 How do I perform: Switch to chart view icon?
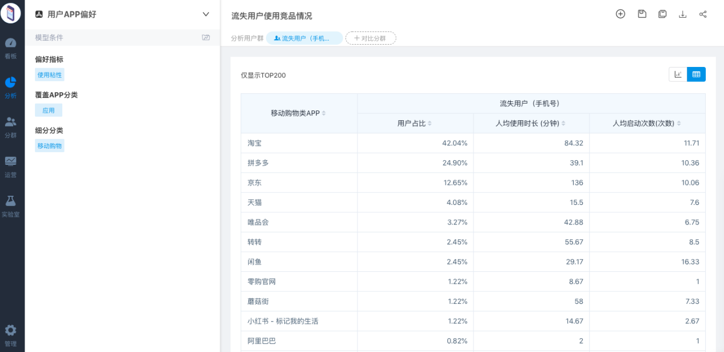[x=678, y=74]
